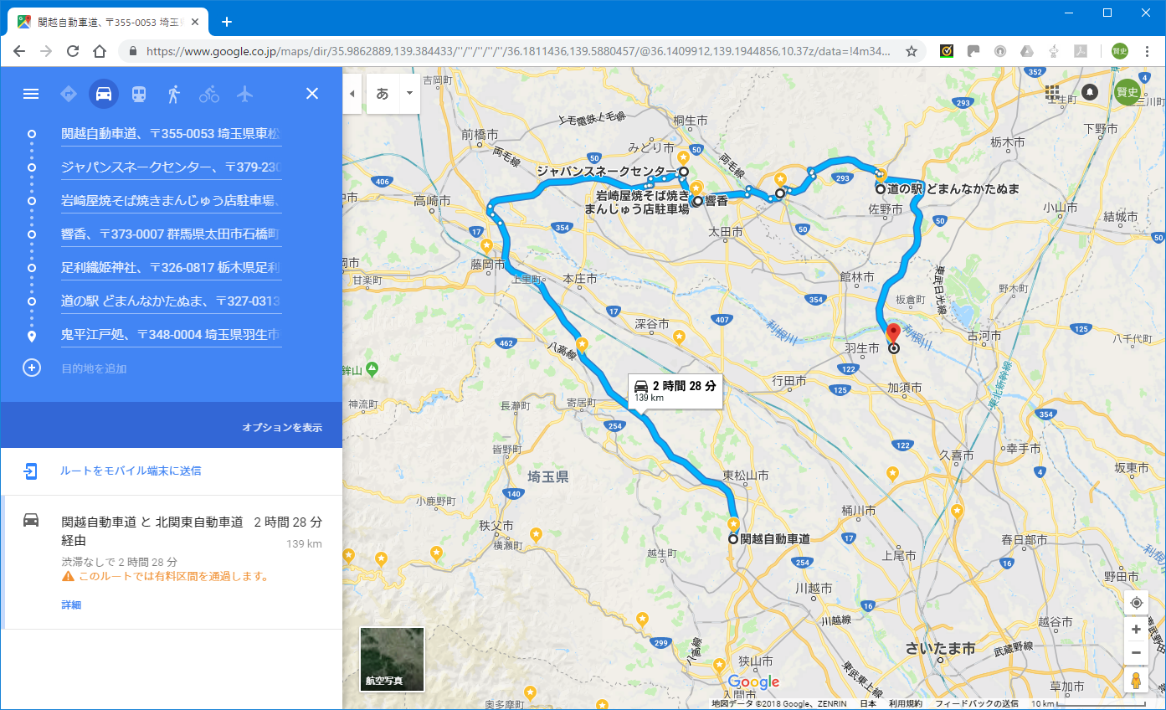Switch to satellite imagery (航空写真) thumbnail
This screenshot has height=710, width=1166.
[x=392, y=659]
